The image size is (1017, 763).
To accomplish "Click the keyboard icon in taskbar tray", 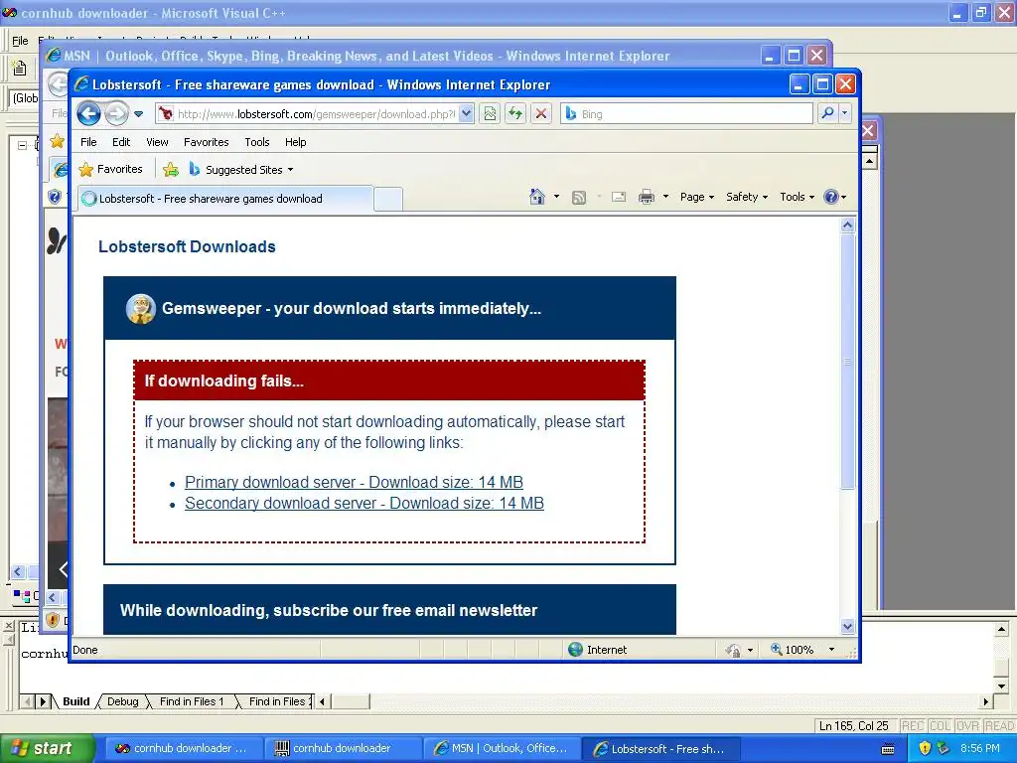I will pos(888,749).
